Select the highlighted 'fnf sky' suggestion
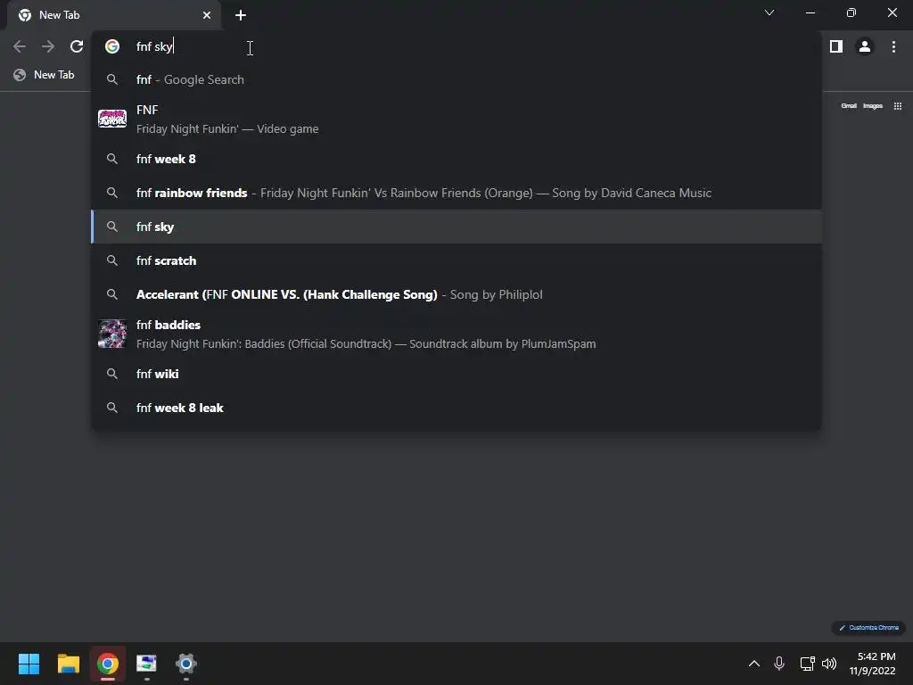913x685 pixels. click(456, 227)
